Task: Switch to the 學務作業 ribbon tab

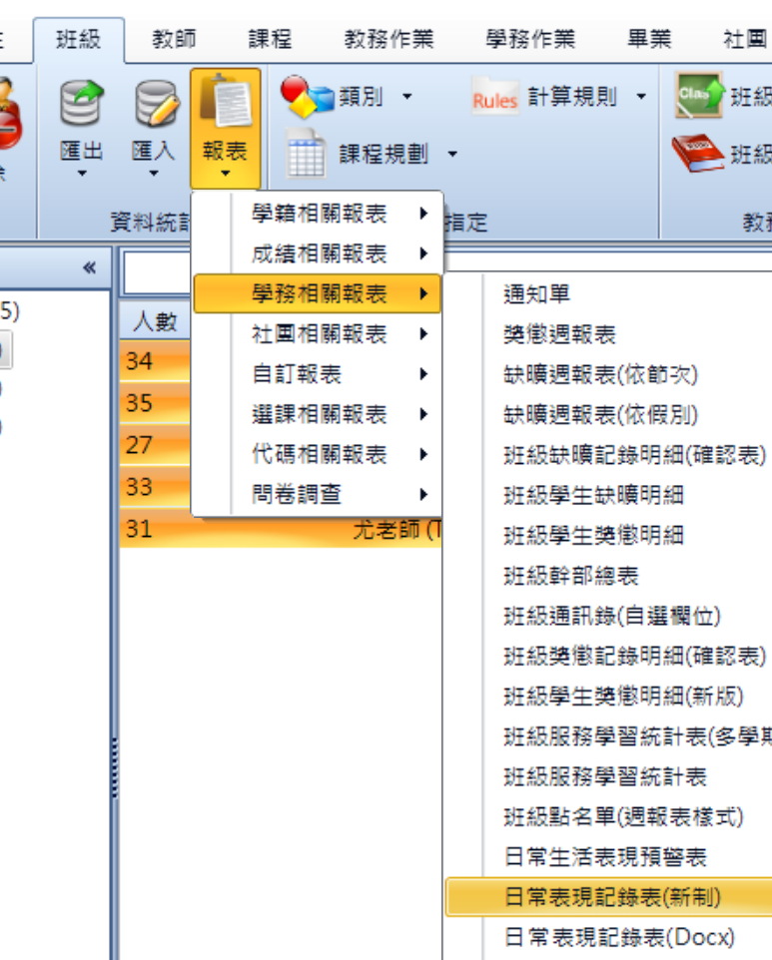Action: pyautogui.click(x=530, y=40)
